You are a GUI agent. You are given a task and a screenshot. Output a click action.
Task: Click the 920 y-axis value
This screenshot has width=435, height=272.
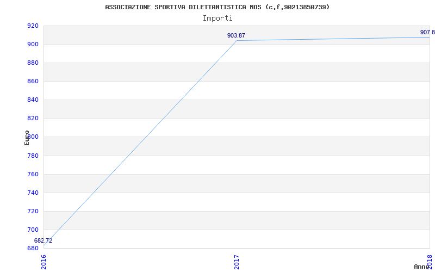click(x=33, y=26)
